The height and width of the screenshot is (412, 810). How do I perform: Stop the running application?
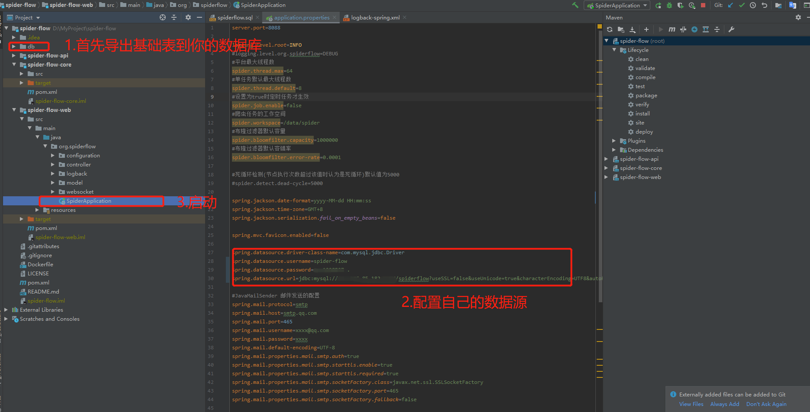click(x=703, y=5)
